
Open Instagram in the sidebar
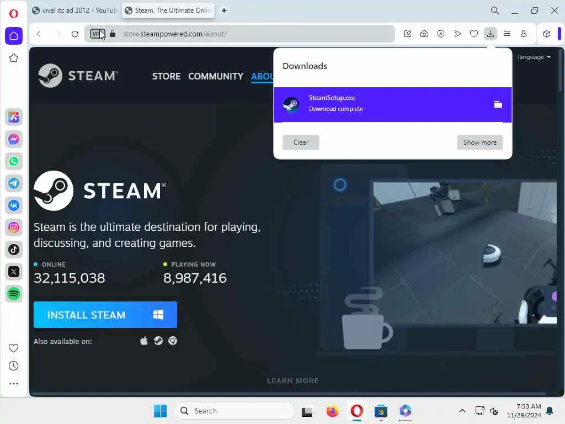click(x=14, y=227)
